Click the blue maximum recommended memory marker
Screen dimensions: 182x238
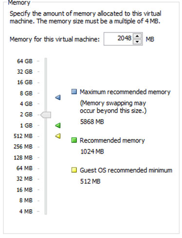pos(58,98)
